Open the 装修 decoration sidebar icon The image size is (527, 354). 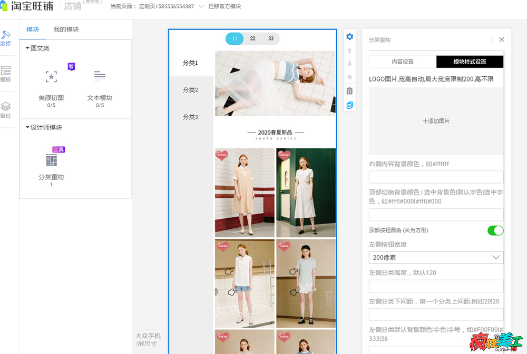tap(5, 38)
